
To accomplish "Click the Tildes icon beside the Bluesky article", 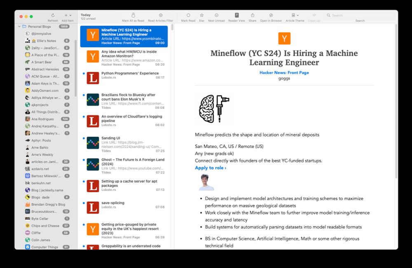I will pos(93,100).
